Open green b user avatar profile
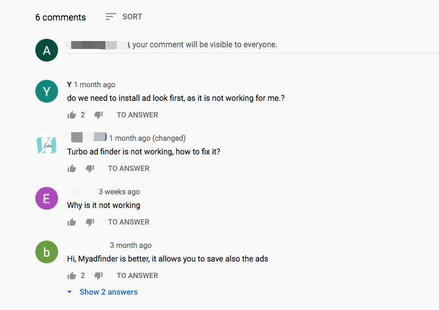Viewport: 439px width, 310px height. [x=47, y=252]
